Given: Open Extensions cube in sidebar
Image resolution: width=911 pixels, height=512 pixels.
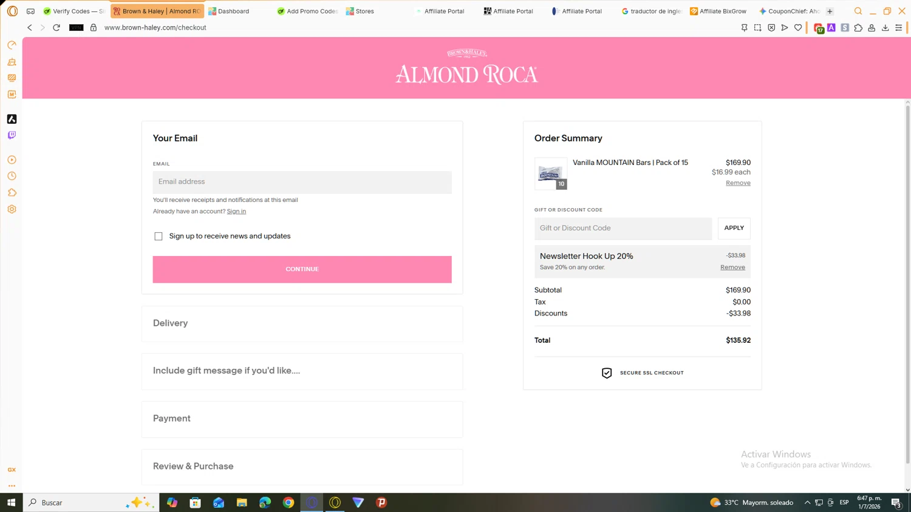Looking at the screenshot, I should 12,193.
